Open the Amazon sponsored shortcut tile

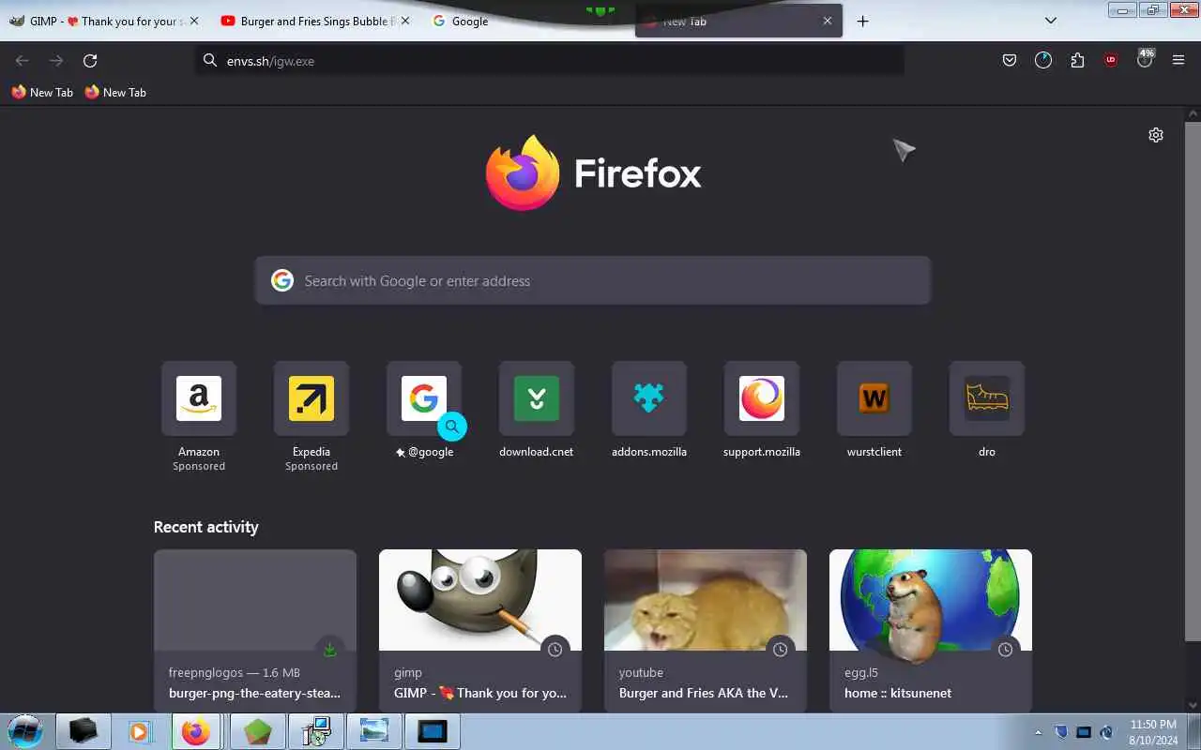point(199,416)
